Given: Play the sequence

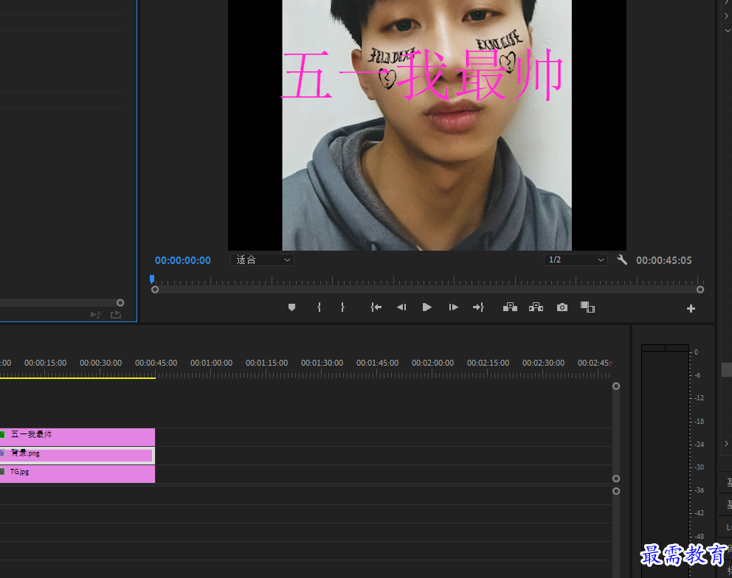Looking at the screenshot, I should tap(427, 307).
